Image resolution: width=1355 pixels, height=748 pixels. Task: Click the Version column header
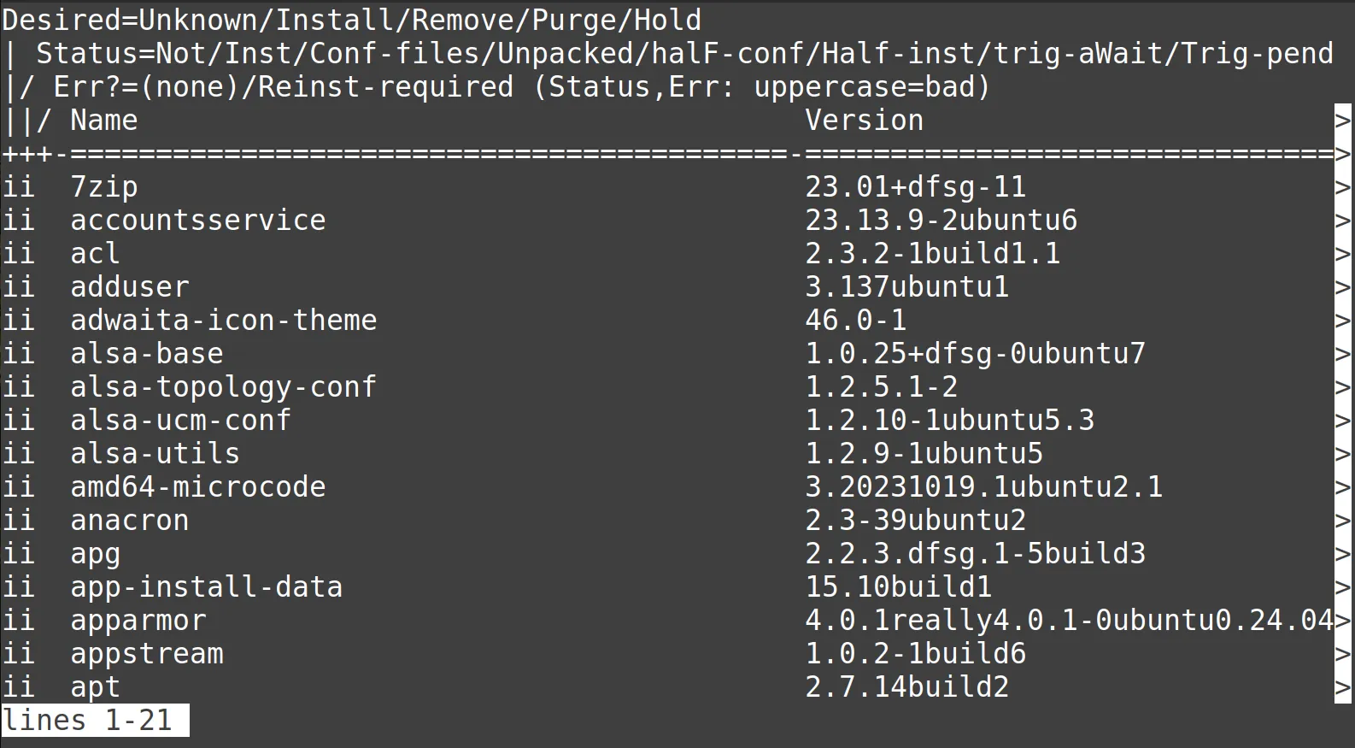(864, 121)
